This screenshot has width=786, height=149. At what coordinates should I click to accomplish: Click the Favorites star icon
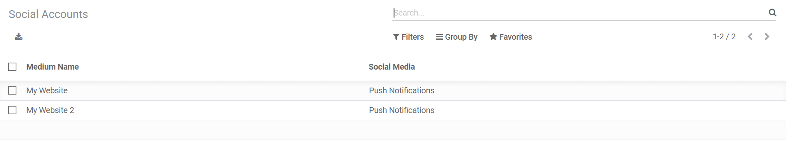point(493,36)
